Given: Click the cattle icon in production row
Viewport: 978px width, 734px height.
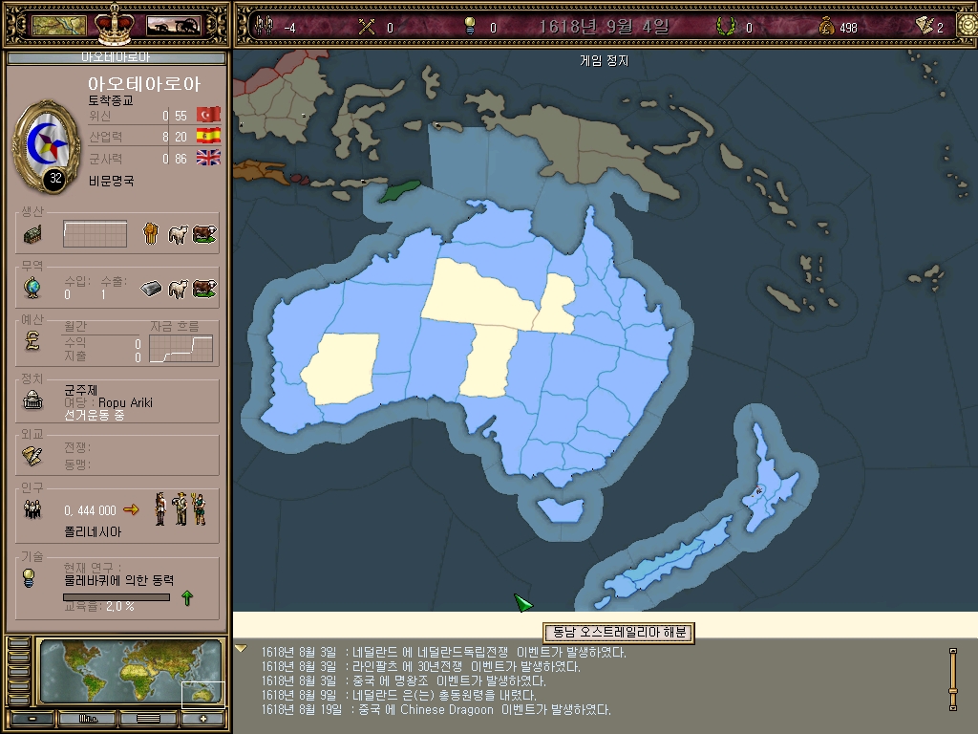Looking at the screenshot, I should coord(204,234).
